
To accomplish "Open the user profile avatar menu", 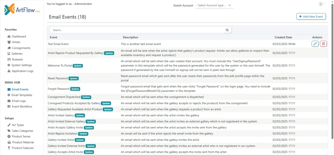I will pos(321,4).
